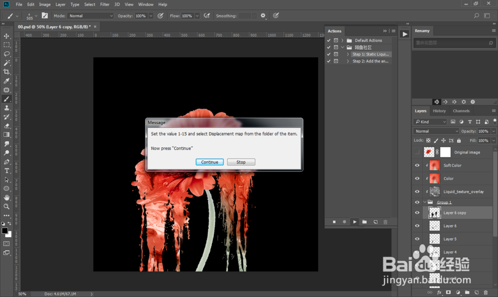Open the brush Mode dropdown
The height and width of the screenshot is (297, 498).
(91, 16)
